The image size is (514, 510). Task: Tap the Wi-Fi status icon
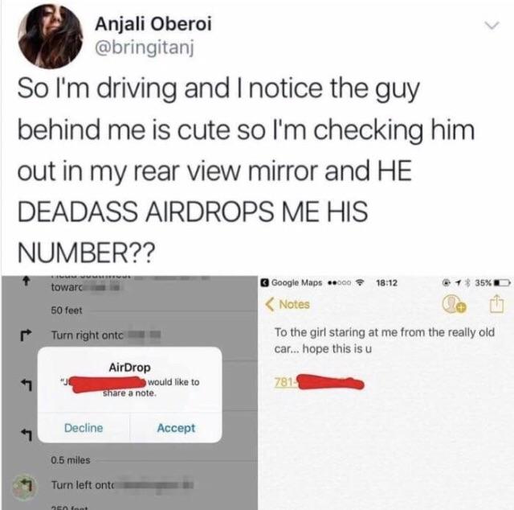point(361,282)
